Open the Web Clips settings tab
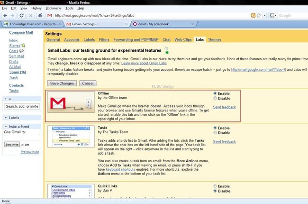The height and width of the screenshot is (204, 308). (183, 39)
